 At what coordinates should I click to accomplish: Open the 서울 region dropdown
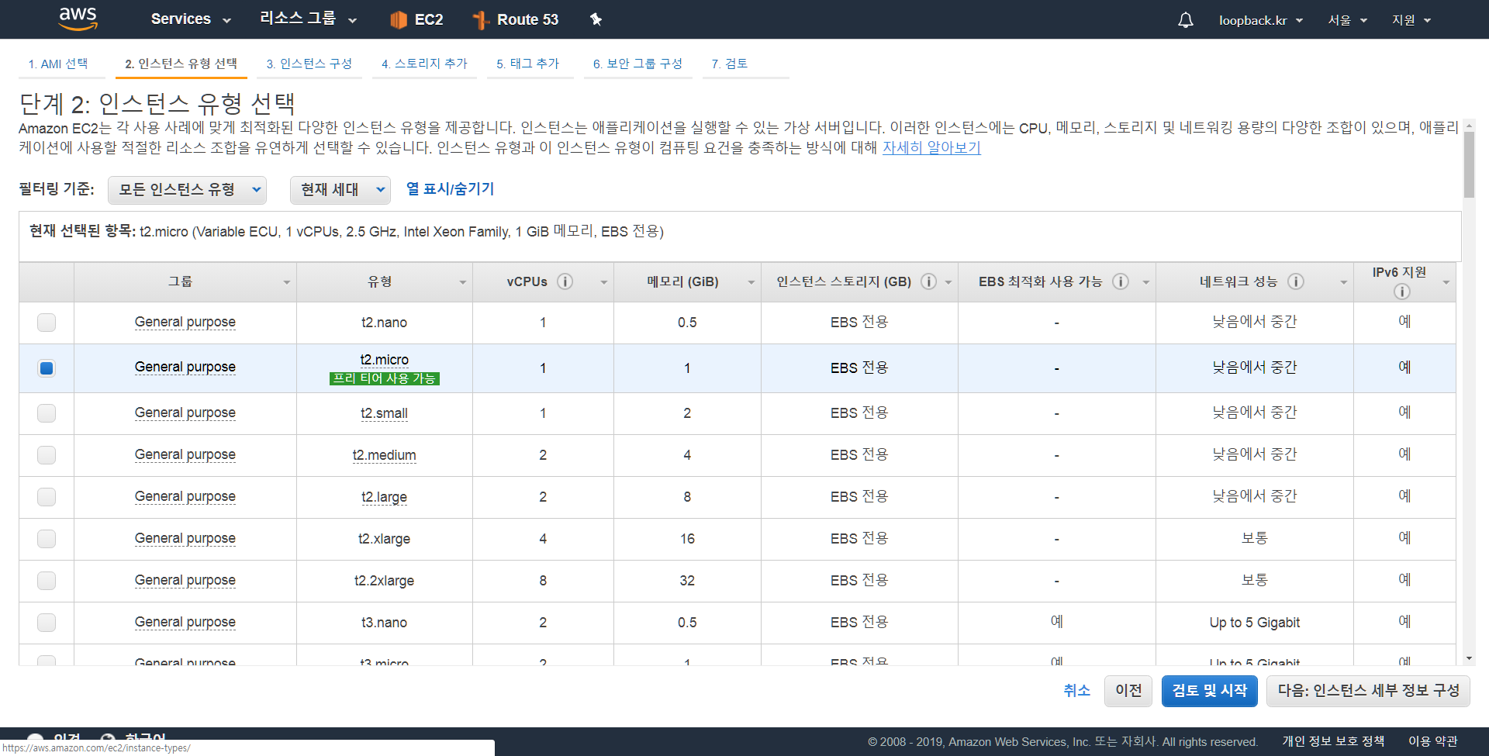[1347, 20]
